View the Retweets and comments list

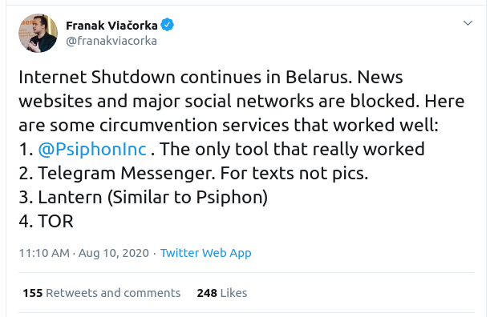point(102,293)
